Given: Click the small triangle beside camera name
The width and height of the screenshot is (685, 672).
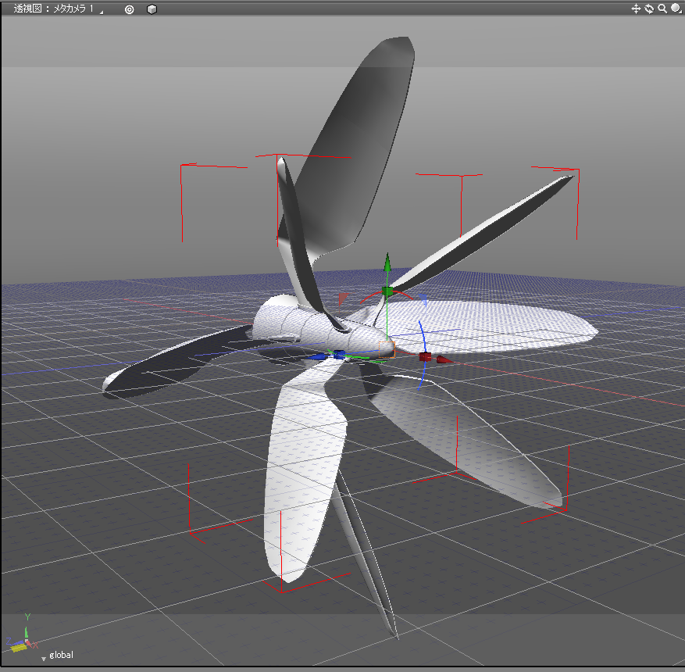Looking at the screenshot, I should (x=101, y=12).
